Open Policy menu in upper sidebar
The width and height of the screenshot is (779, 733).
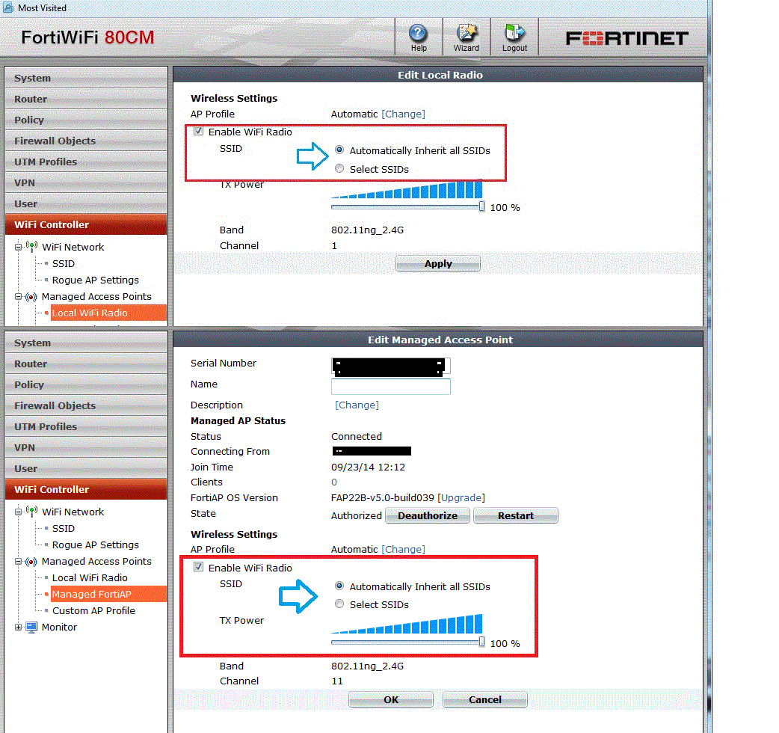[x=86, y=120]
